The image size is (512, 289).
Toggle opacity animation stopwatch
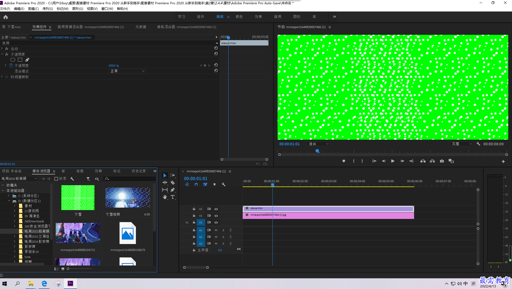click(x=11, y=65)
